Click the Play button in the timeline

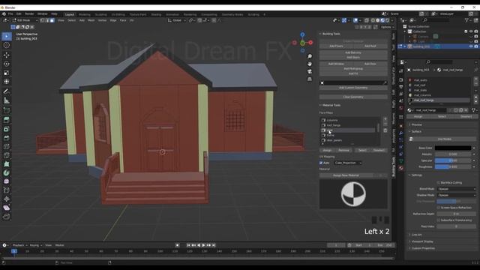coord(203,245)
